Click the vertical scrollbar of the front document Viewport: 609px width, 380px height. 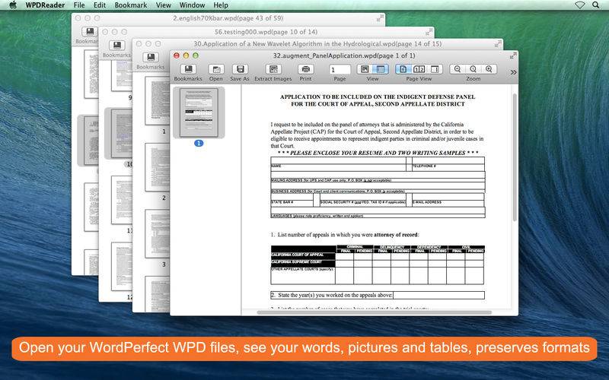point(515,157)
